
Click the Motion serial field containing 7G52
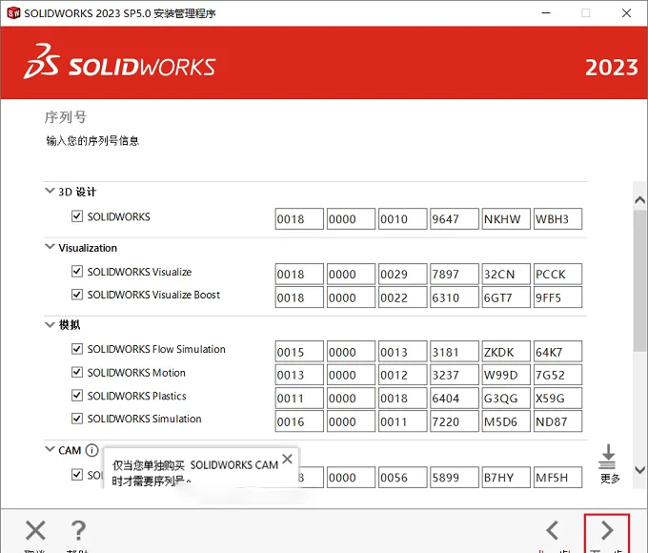pos(557,375)
